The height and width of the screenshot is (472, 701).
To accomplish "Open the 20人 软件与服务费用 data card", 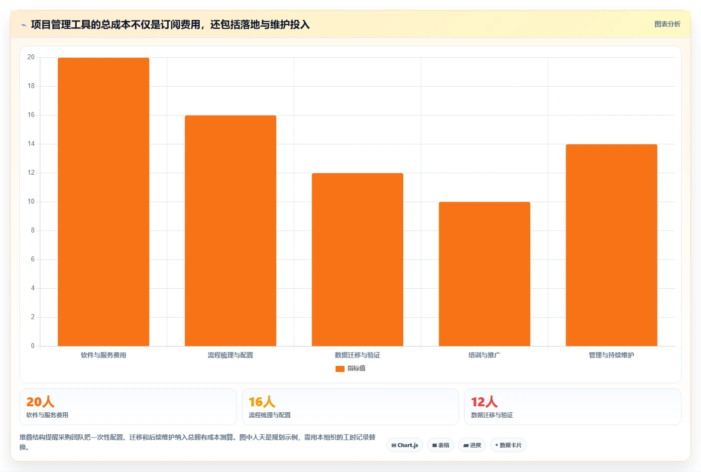I will (128, 407).
